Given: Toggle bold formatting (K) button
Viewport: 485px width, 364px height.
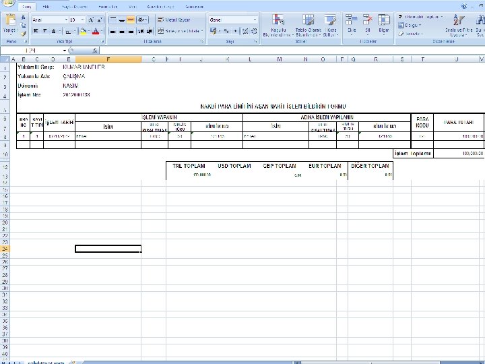Looking at the screenshot, I should [36, 30].
